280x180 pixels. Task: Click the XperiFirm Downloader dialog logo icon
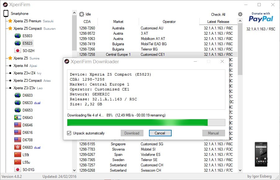tap(67, 61)
